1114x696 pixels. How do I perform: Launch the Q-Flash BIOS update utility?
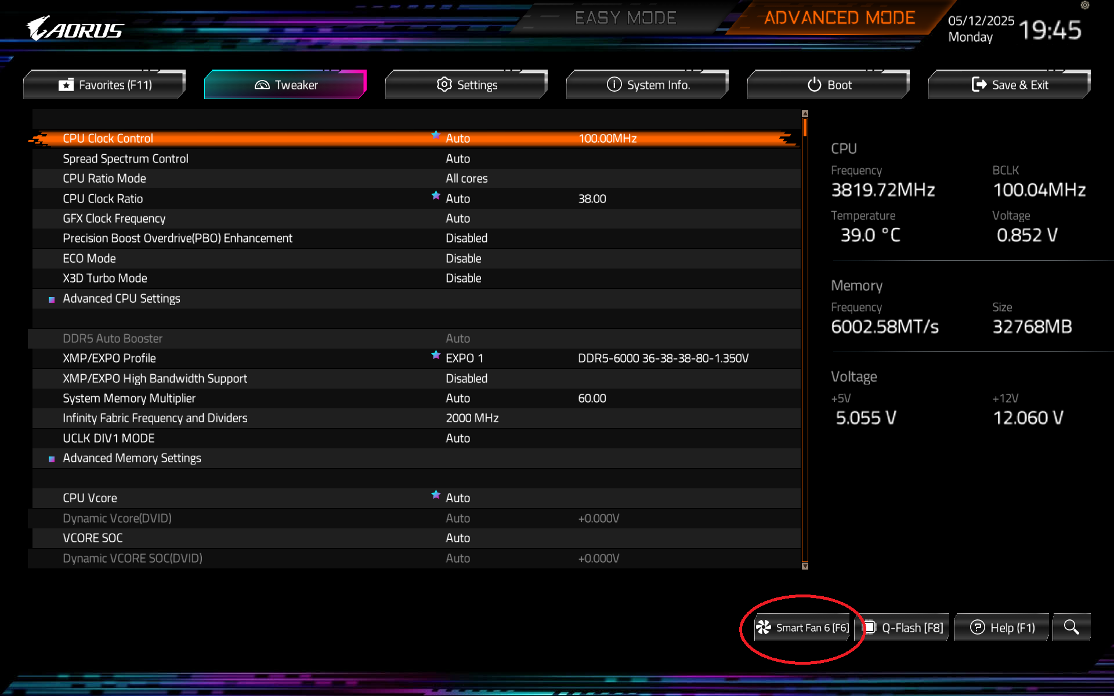point(904,628)
